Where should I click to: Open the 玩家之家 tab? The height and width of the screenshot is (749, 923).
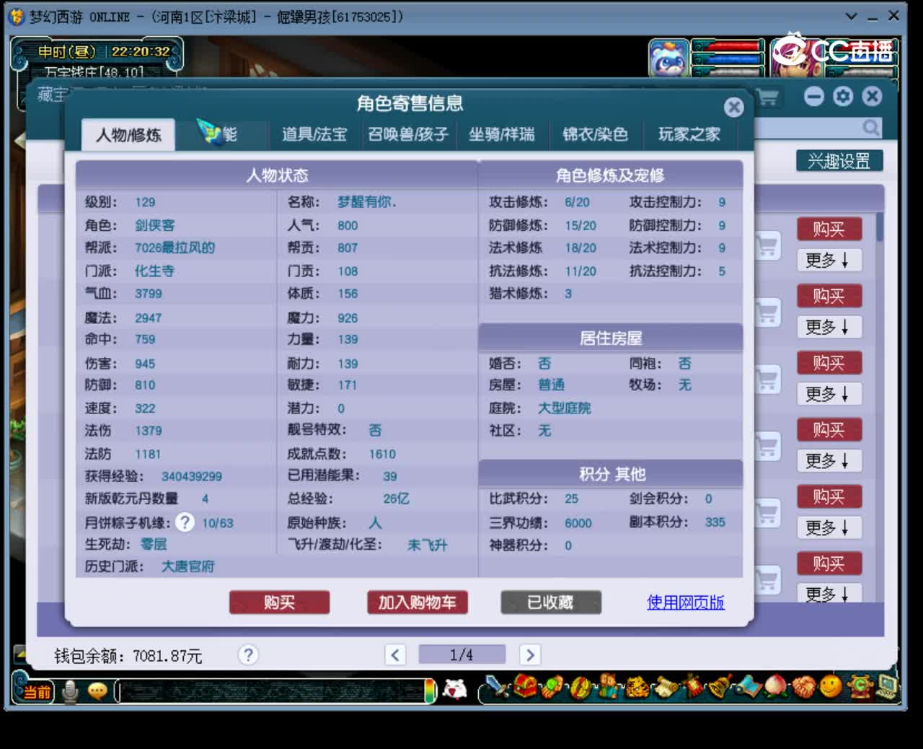[x=689, y=134]
